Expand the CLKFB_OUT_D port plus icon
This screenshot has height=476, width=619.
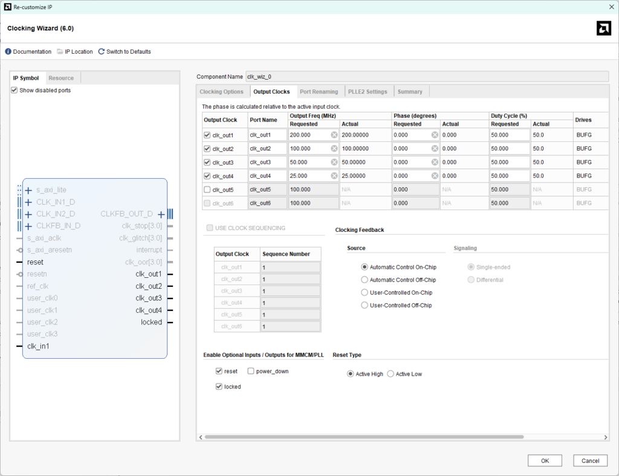click(x=161, y=214)
